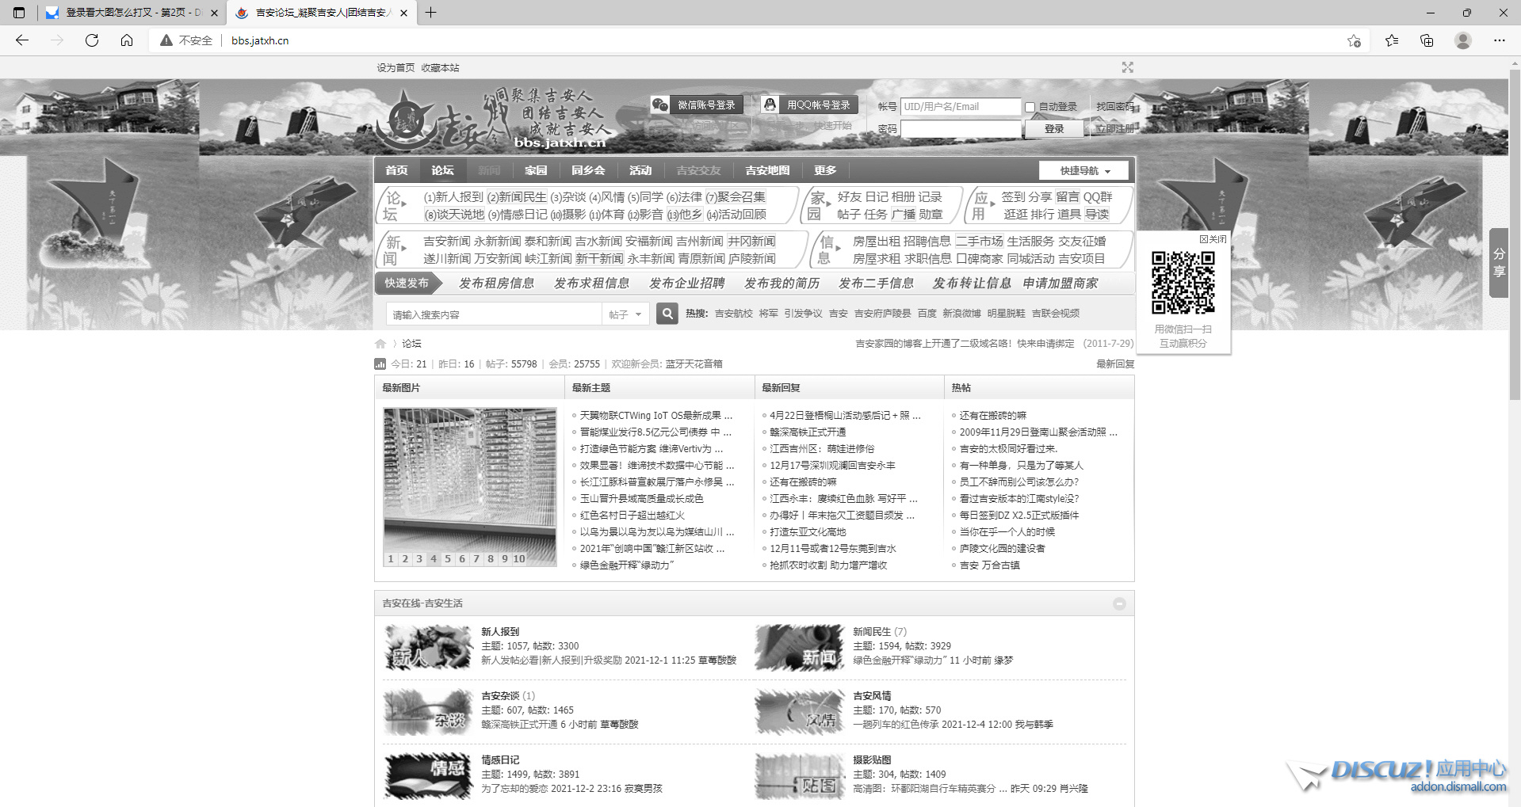Check the 自动登录 checkbox
The image size is (1521, 807).
[x=1030, y=107]
